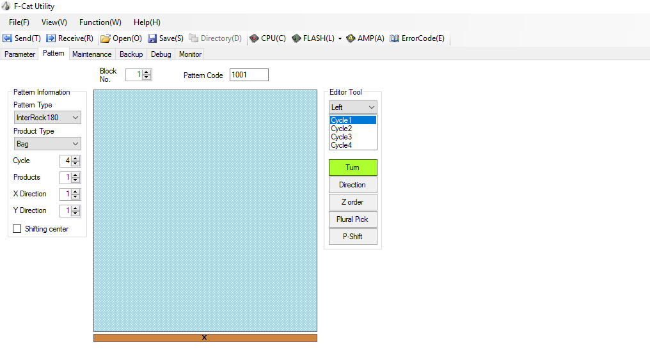The height and width of the screenshot is (362, 650).
Task: Increase the Y Direction value
Action: coord(75,208)
